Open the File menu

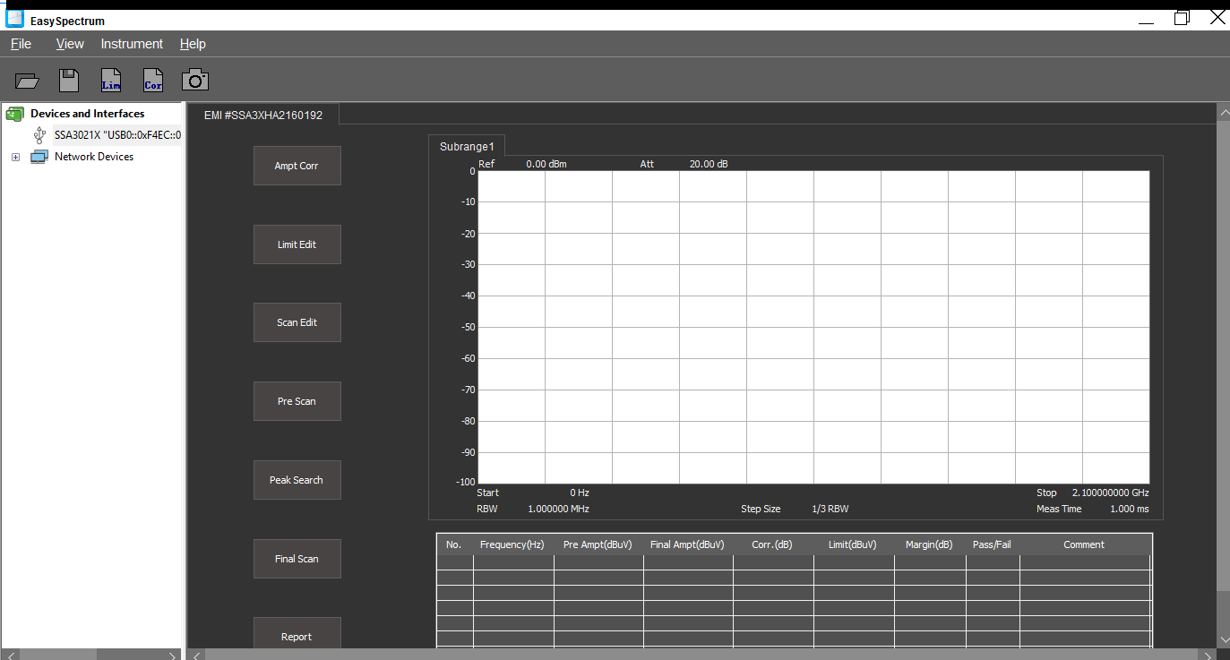pyautogui.click(x=21, y=44)
